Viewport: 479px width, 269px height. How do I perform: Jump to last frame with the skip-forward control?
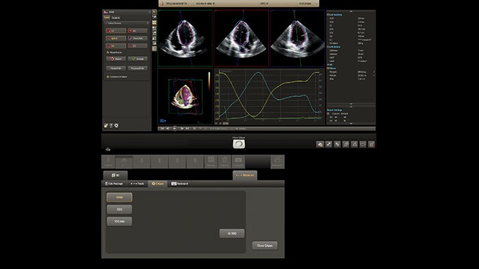click(187, 128)
